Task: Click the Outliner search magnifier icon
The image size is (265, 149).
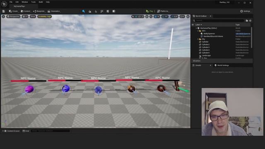Action: [x=194, y=21]
